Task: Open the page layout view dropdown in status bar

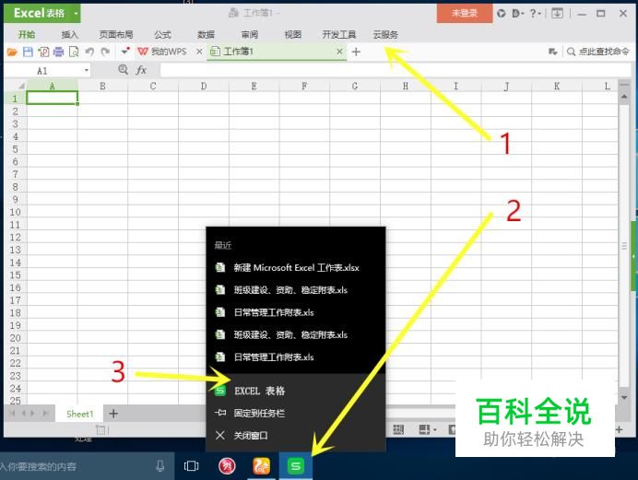Action: pos(435,429)
